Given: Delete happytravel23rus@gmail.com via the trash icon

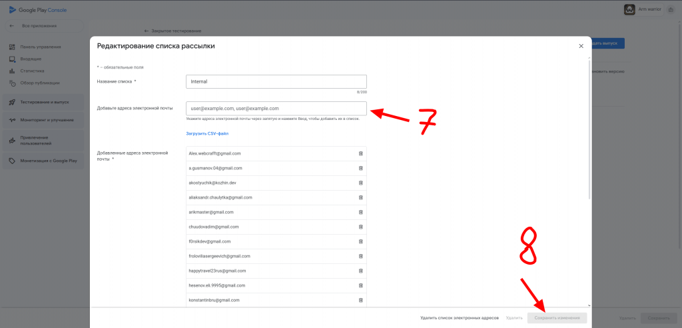Looking at the screenshot, I should point(360,271).
